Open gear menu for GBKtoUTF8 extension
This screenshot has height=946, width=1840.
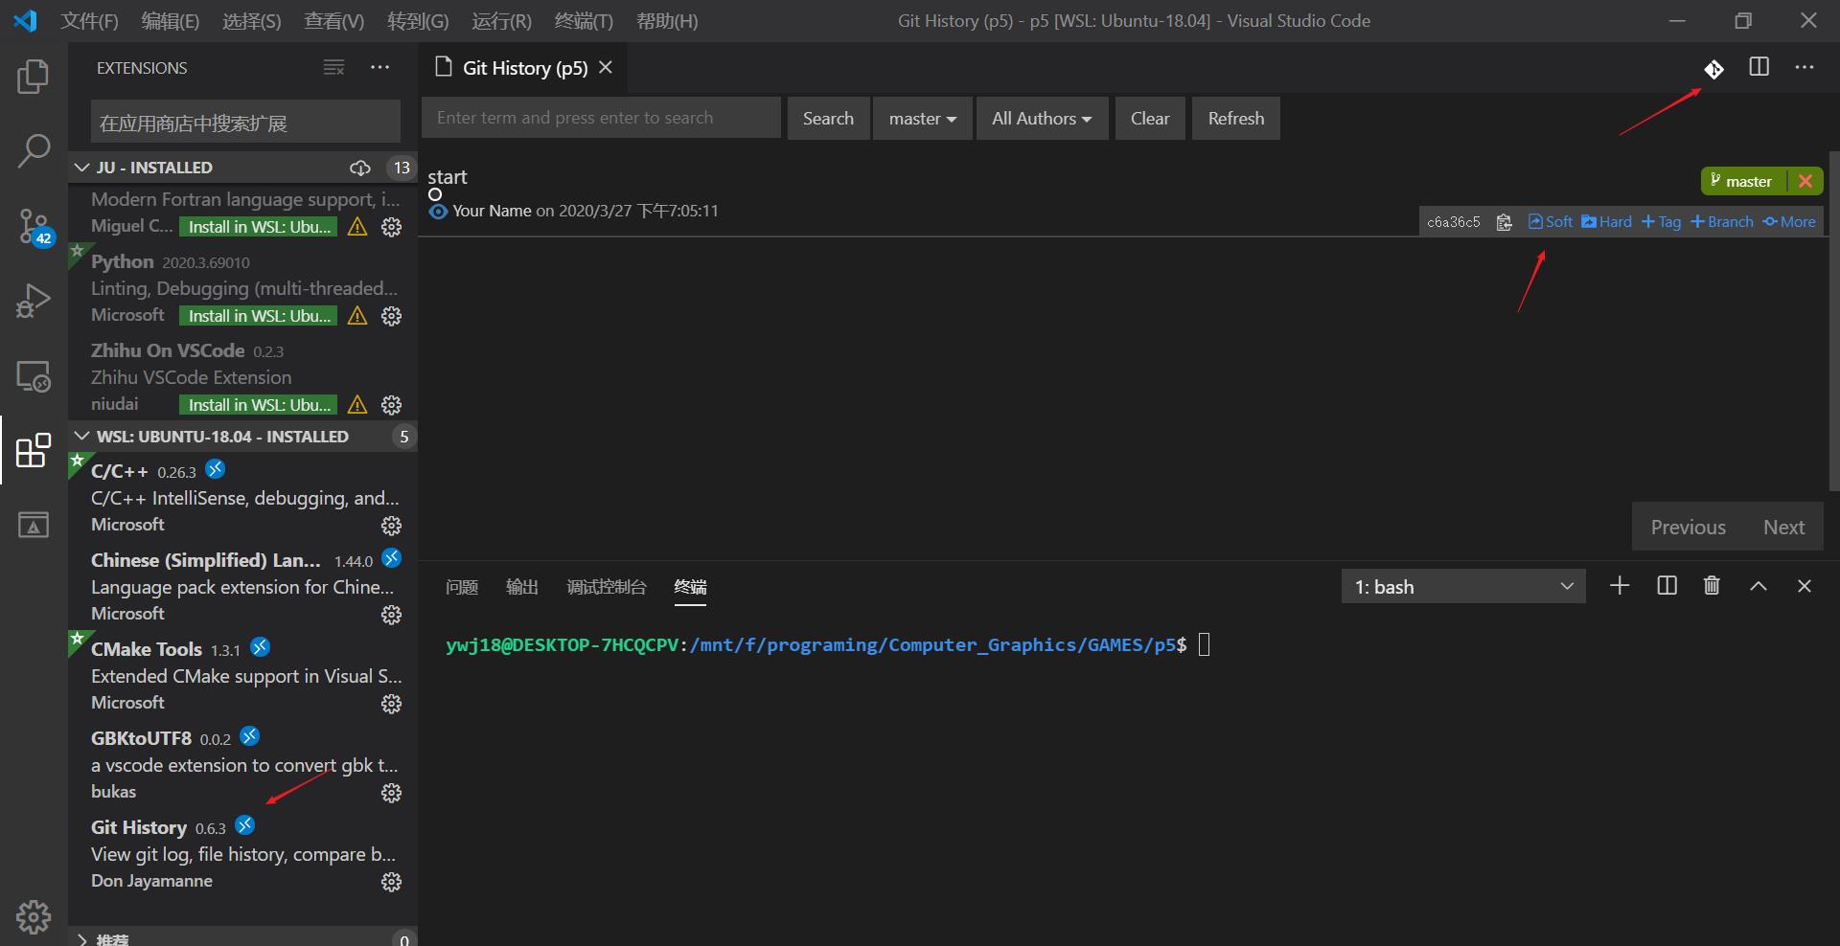tap(391, 793)
